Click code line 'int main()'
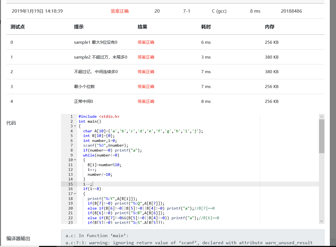This screenshot has width=336, height=247. coord(90,121)
